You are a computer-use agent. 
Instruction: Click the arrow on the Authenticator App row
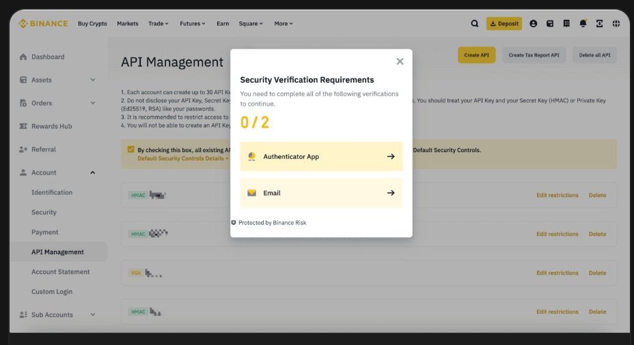(x=391, y=157)
